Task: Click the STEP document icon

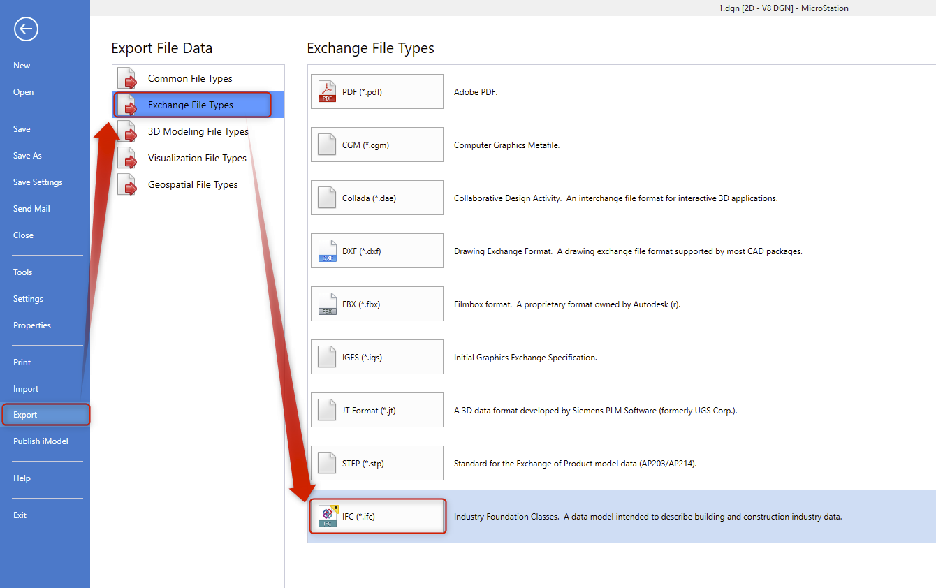Action: tap(327, 463)
